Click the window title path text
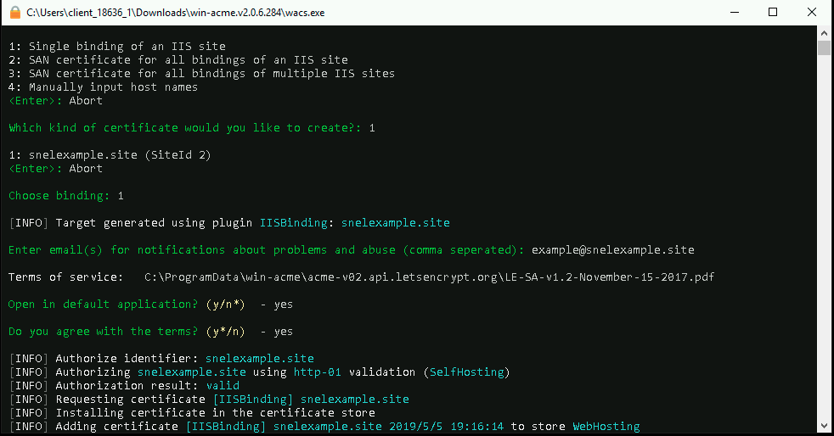 tap(176, 13)
